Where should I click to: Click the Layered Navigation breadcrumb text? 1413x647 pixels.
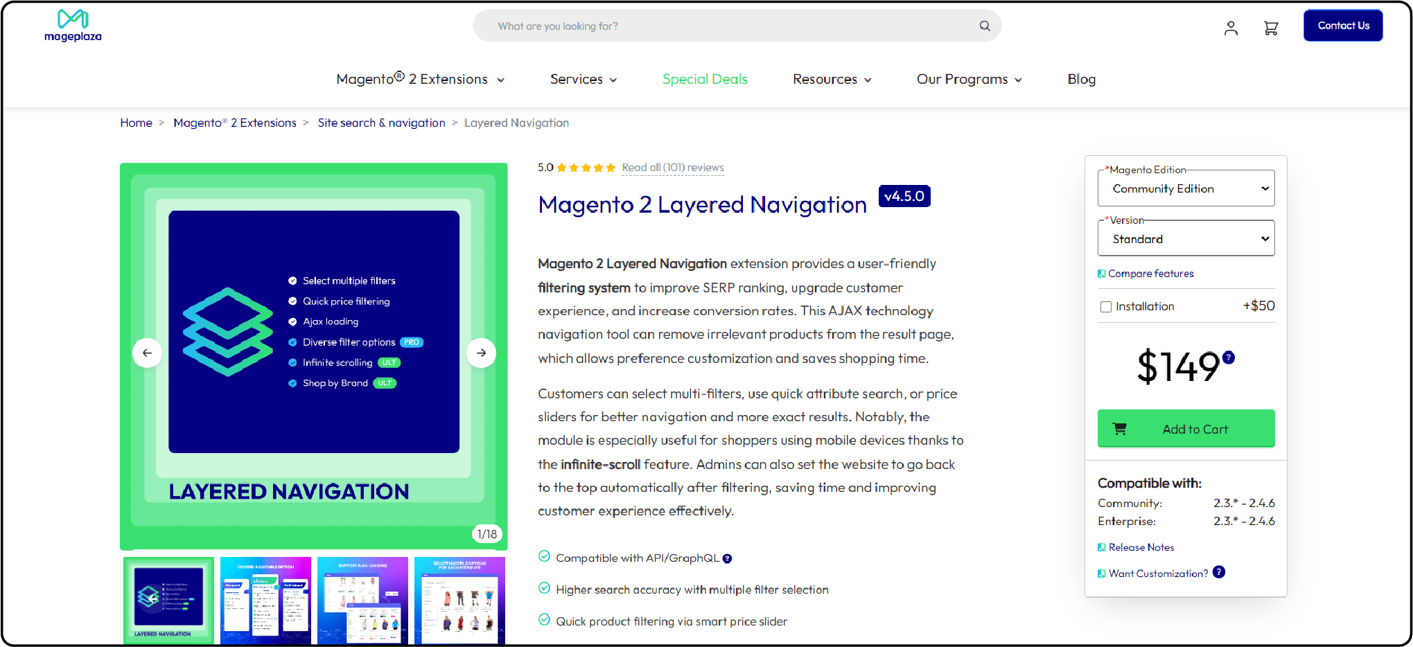pyautogui.click(x=516, y=123)
